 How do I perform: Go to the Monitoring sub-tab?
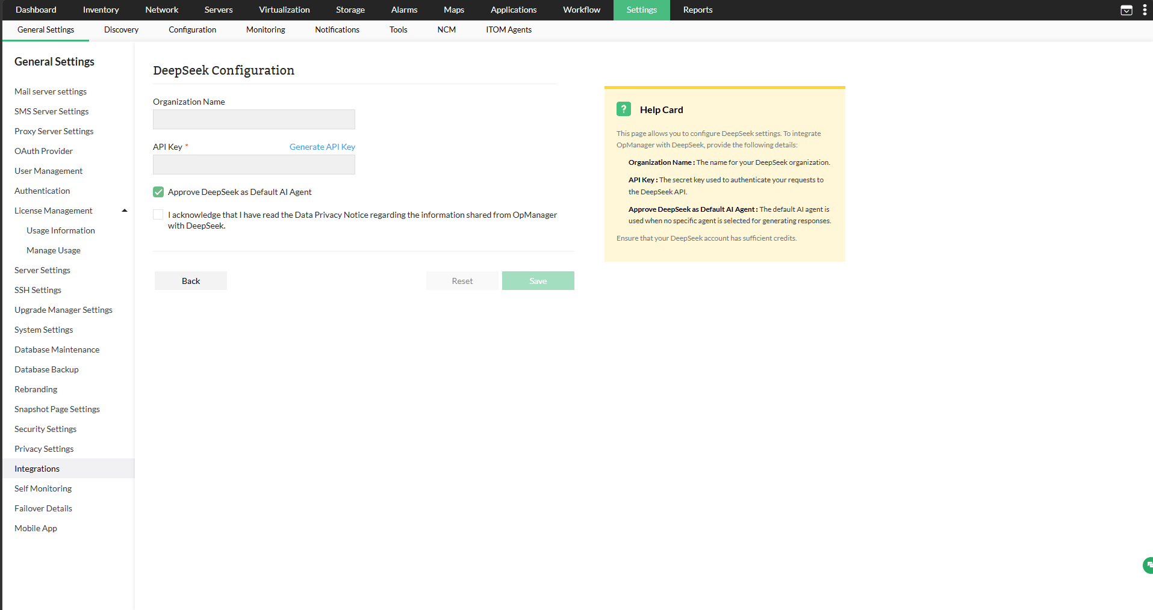tap(266, 30)
